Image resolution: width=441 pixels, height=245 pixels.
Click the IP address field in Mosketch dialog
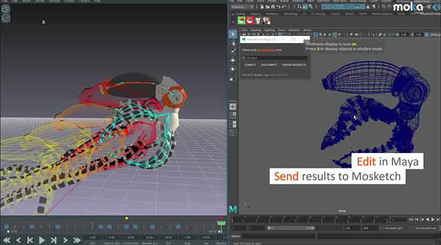tap(277, 58)
